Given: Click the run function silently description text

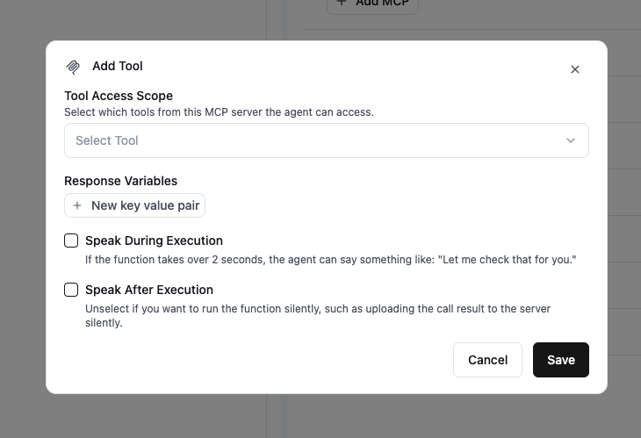Looking at the screenshot, I should 318,315.
